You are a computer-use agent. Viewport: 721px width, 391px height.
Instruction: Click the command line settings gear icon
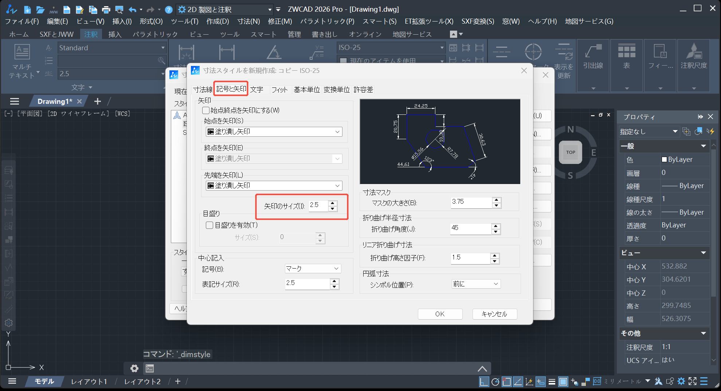coord(134,368)
